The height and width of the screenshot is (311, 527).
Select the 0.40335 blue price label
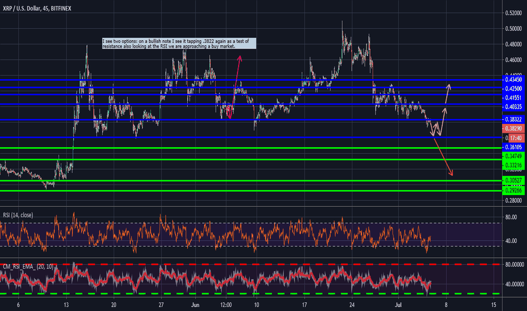point(513,107)
